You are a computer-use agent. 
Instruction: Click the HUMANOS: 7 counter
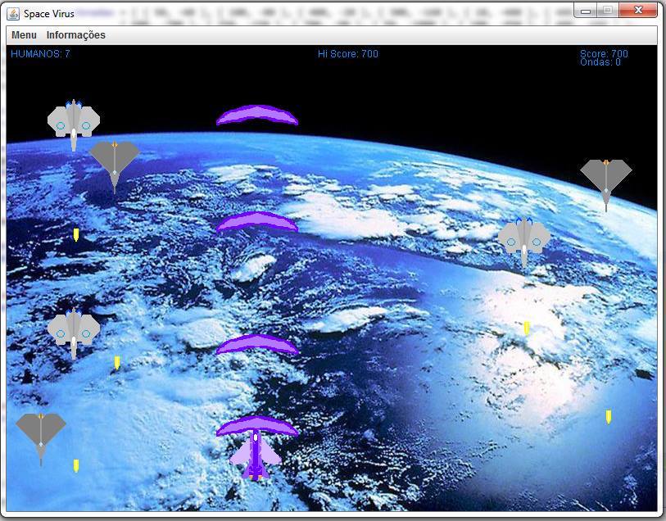40,54
